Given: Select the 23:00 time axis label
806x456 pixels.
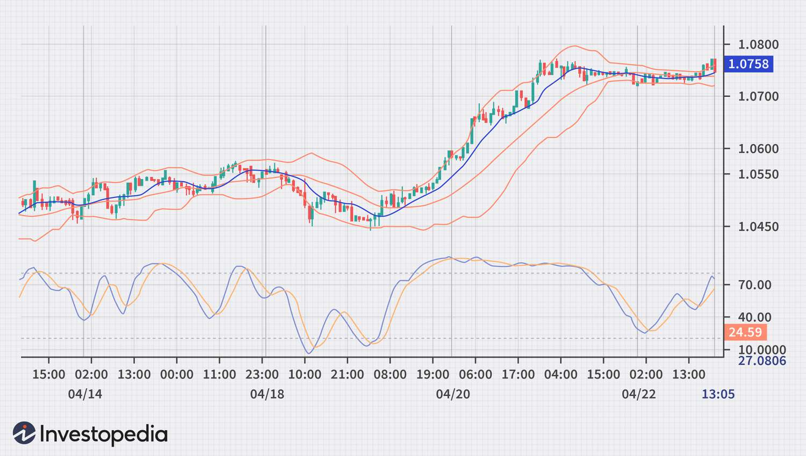Looking at the screenshot, I should [x=262, y=374].
